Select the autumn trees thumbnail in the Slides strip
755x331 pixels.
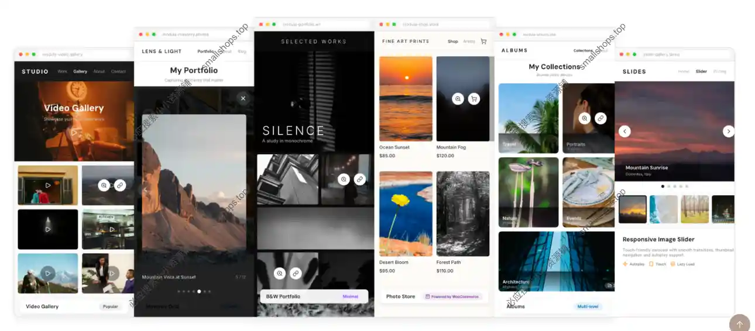pos(695,209)
